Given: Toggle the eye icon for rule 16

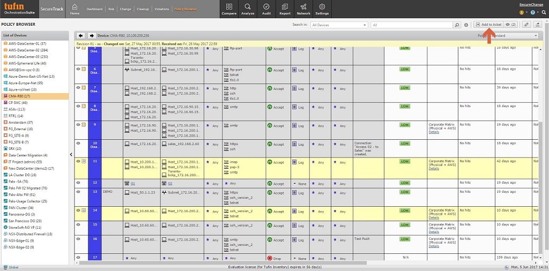Looking at the screenshot, I should (x=78, y=239).
